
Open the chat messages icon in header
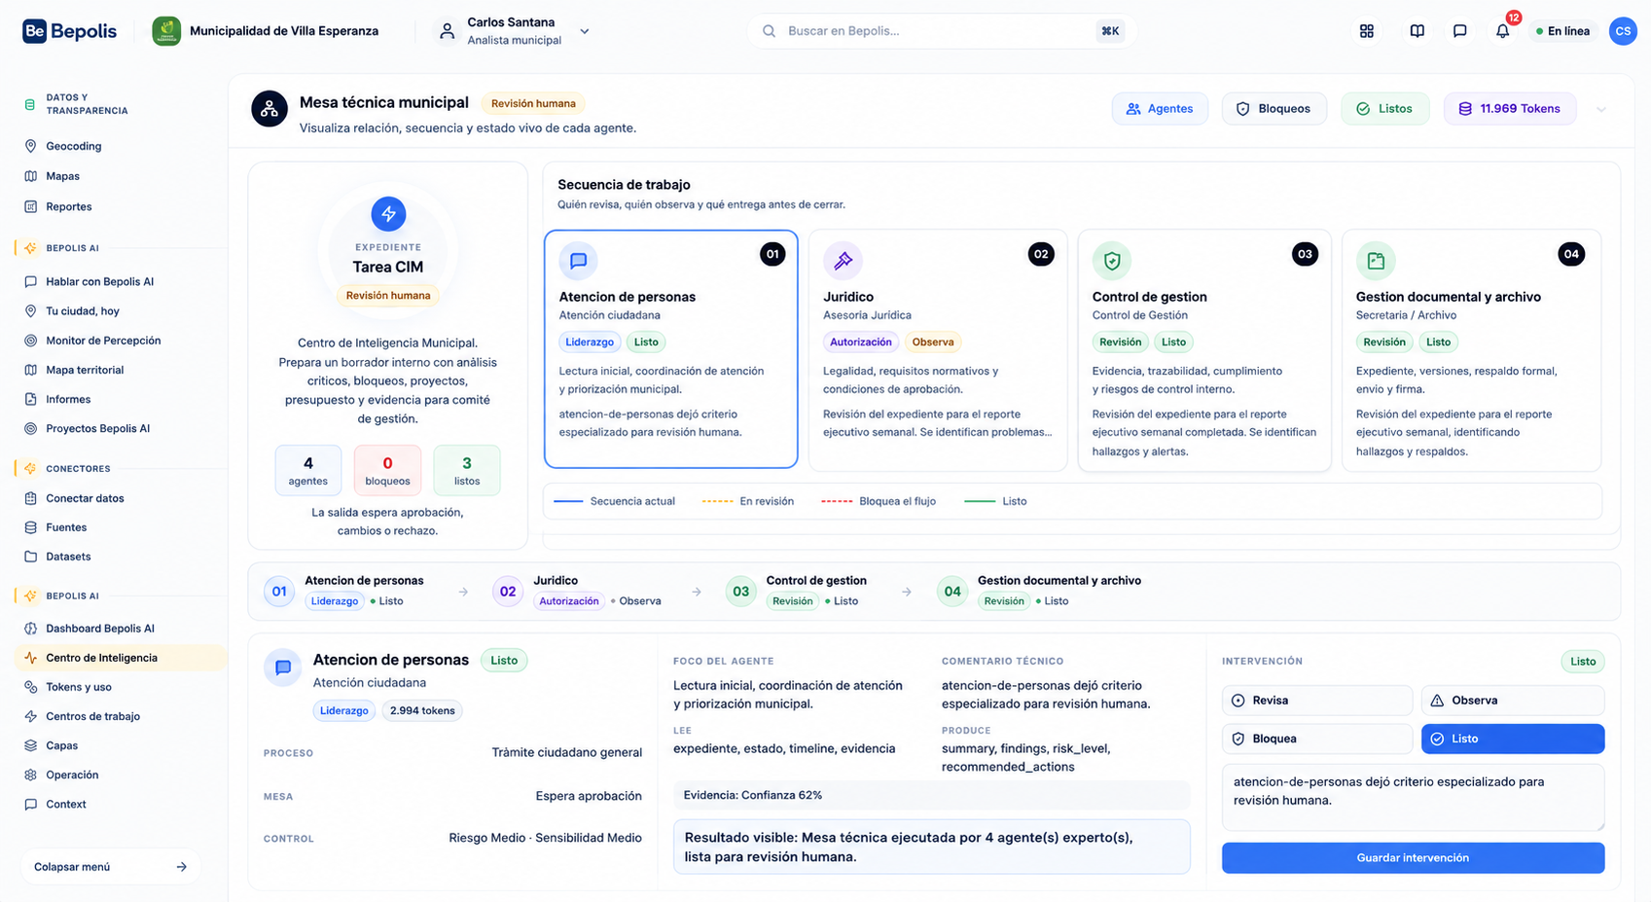tap(1459, 31)
